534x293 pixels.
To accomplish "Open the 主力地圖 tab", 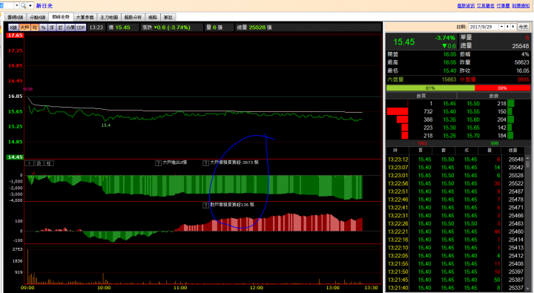I will pyautogui.click(x=109, y=17).
